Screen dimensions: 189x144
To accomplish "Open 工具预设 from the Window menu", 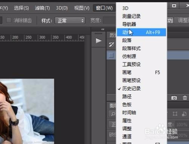I will 141,64.
